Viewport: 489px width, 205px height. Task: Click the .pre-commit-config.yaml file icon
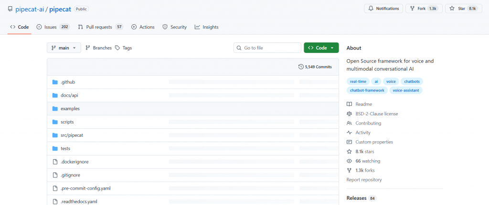(55, 188)
